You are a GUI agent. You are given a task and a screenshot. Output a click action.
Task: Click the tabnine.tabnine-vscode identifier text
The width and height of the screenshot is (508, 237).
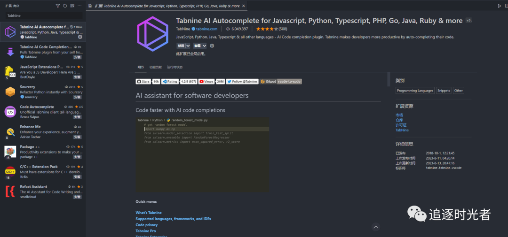tap(444, 168)
